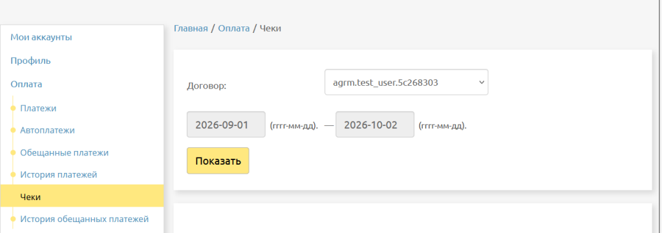Open the Мои аккаунты sidebar section
Screen dimensions: 662x233
tap(41, 37)
